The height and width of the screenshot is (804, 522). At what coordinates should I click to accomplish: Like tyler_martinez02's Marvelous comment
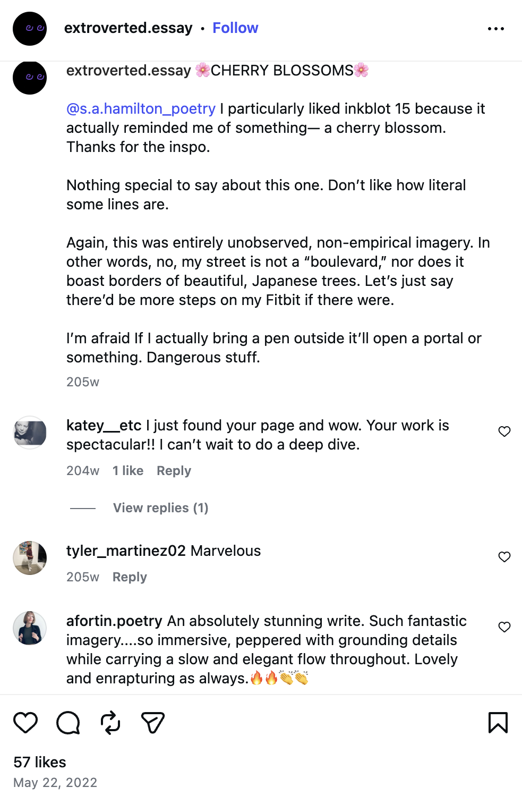click(x=504, y=557)
